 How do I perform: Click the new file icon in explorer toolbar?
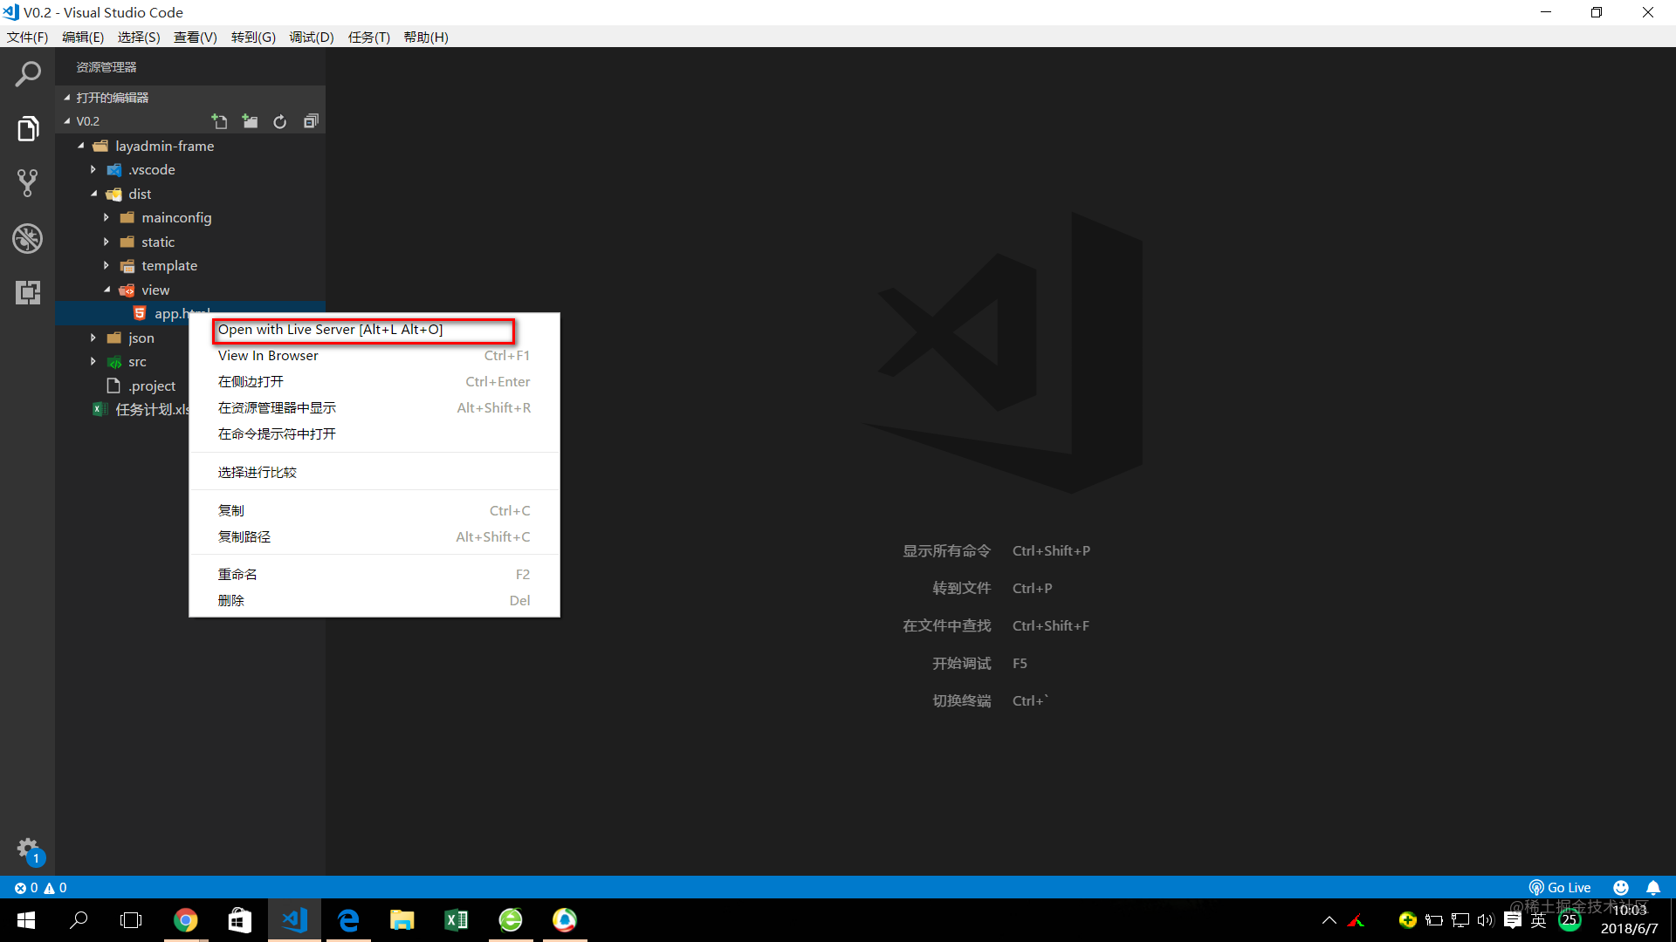219,122
